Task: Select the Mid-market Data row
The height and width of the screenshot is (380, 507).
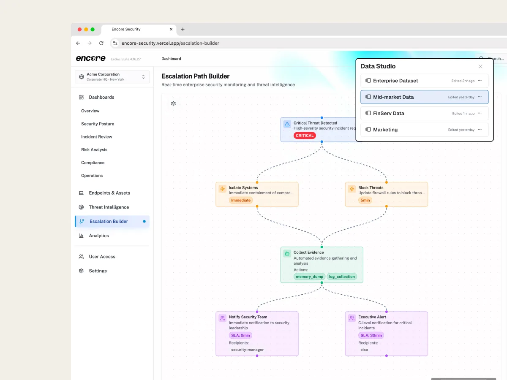Action: point(425,97)
